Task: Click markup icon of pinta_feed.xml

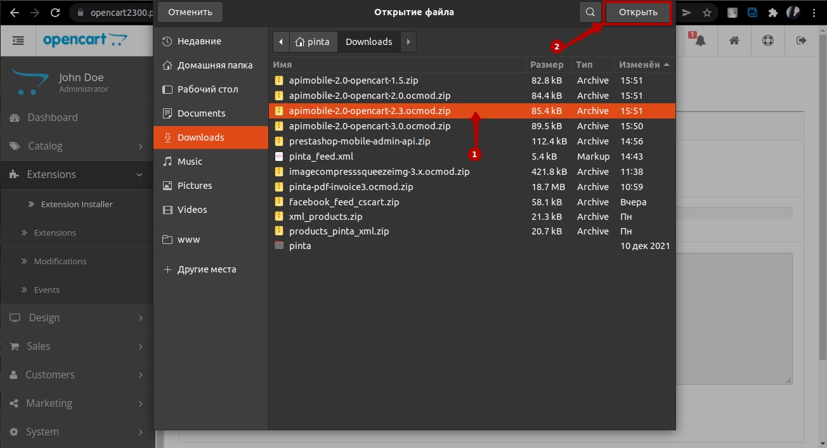Action: point(279,157)
